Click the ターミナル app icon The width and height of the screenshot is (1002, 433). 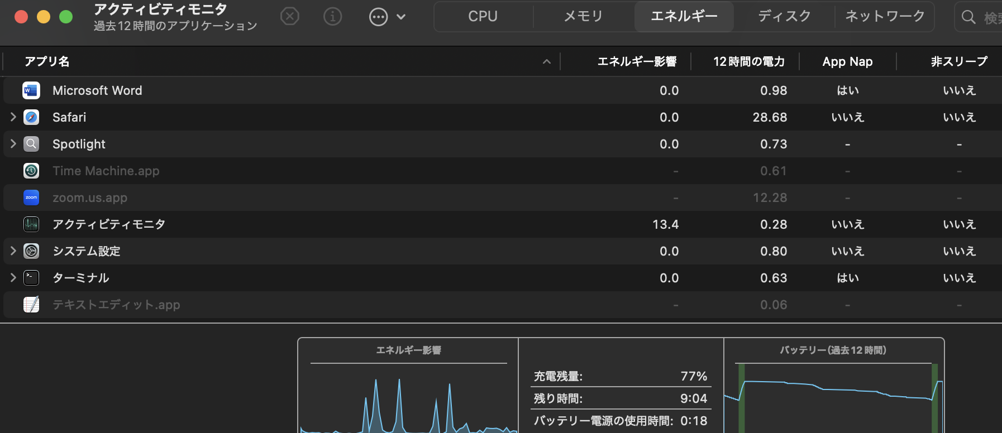click(x=31, y=278)
